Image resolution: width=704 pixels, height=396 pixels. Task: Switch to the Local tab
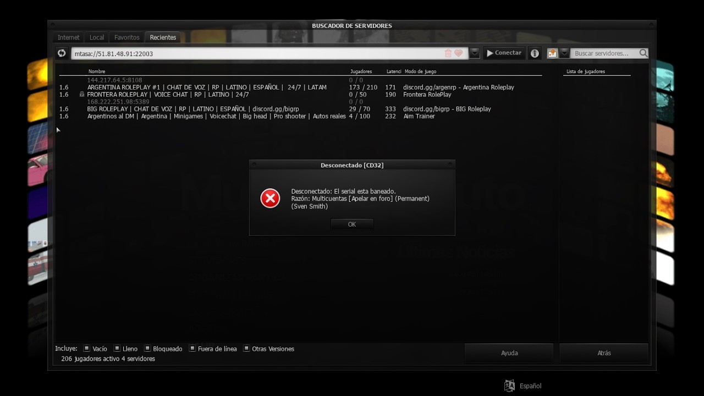pyautogui.click(x=97, y=37)
